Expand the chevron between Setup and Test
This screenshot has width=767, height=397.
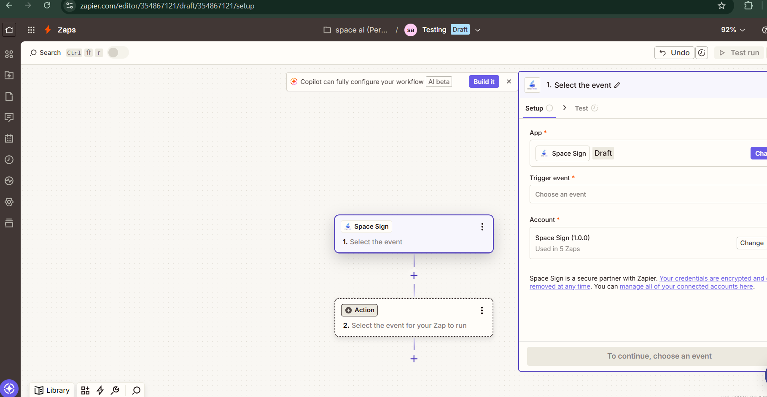(x=564, y=108)
